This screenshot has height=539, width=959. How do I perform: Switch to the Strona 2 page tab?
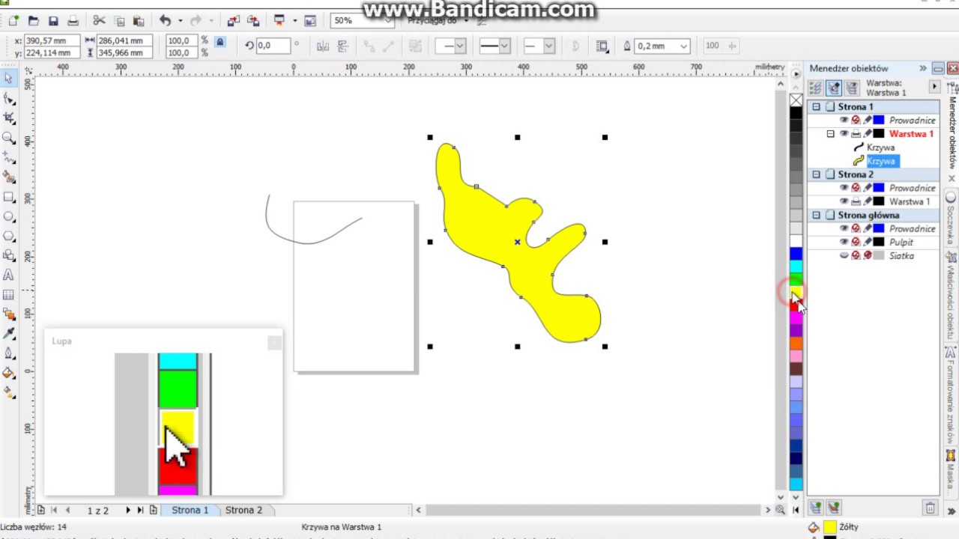click(244, 510)
